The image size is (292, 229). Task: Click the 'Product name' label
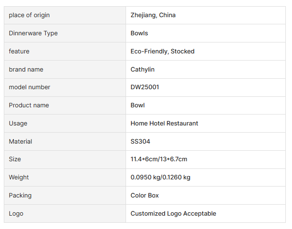point(29,105)
